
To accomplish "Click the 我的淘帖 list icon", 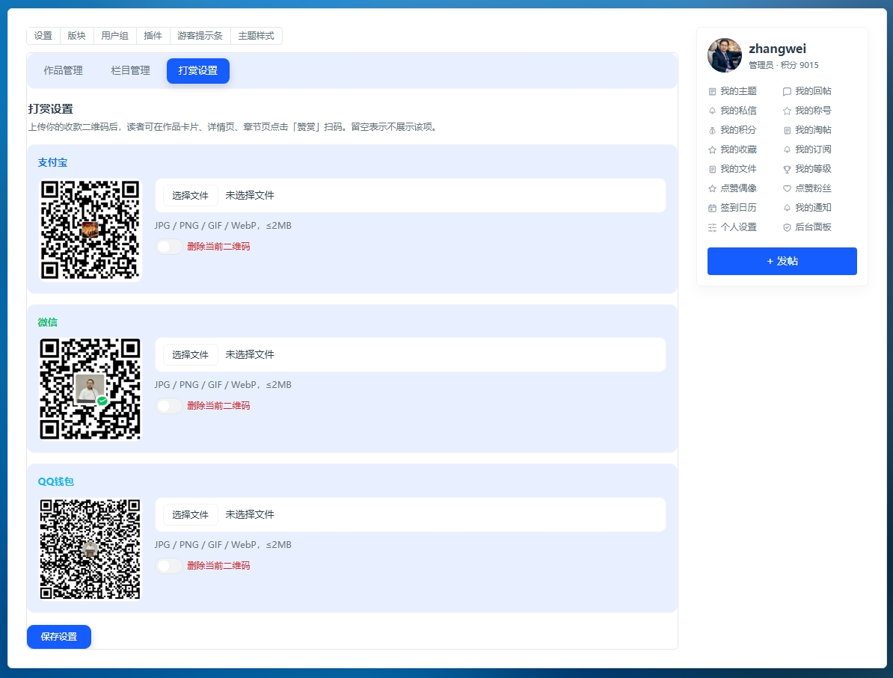I will pyautogui.click(x=787, y=130).
